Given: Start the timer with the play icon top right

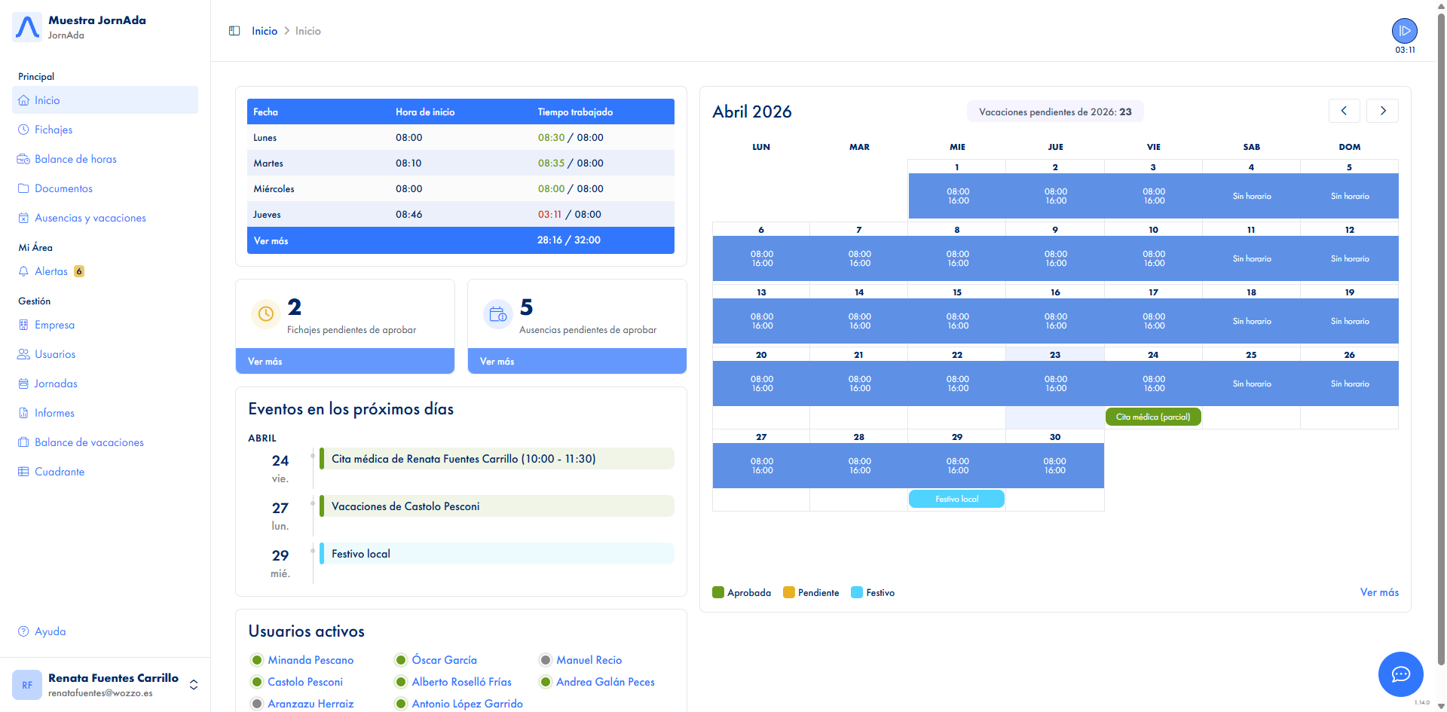Looking at the screenshot, I should [x=1403, y=30].
